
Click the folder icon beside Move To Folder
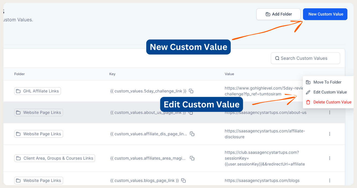pos(308,82)
